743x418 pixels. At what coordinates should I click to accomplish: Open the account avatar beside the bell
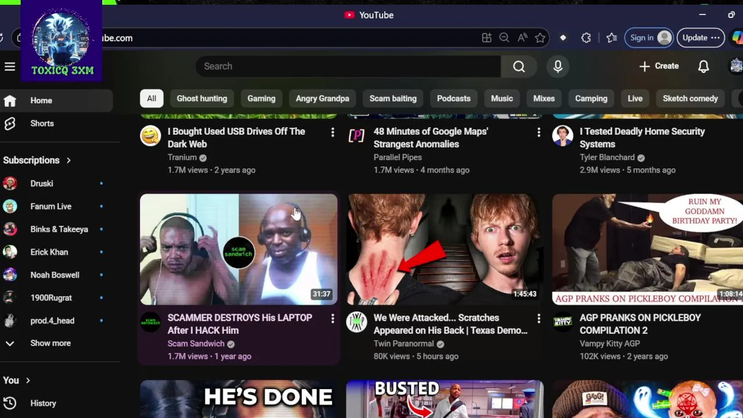(x=735, y=66)
